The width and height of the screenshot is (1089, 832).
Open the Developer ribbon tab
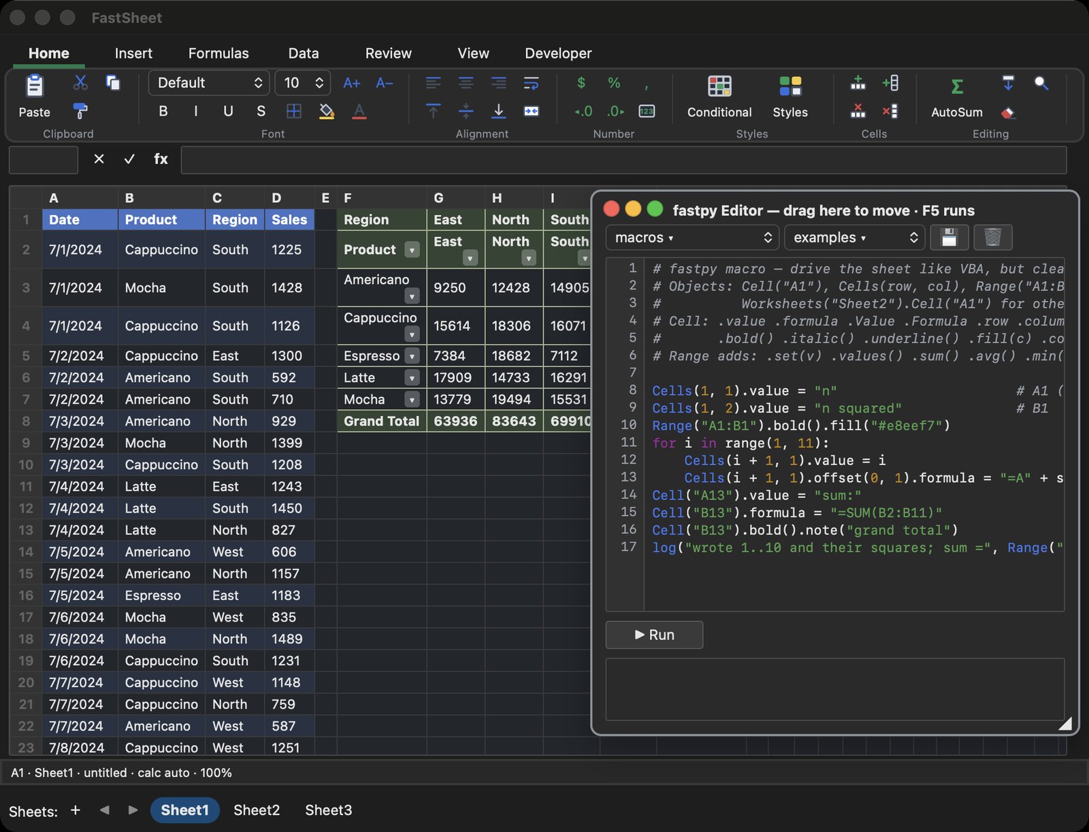[x=558, y=53]
